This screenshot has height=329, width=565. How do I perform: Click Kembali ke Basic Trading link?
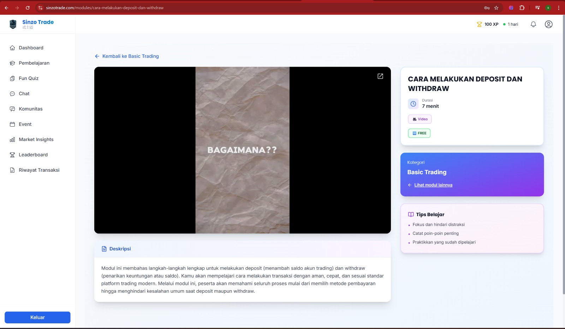pos(130,56)
